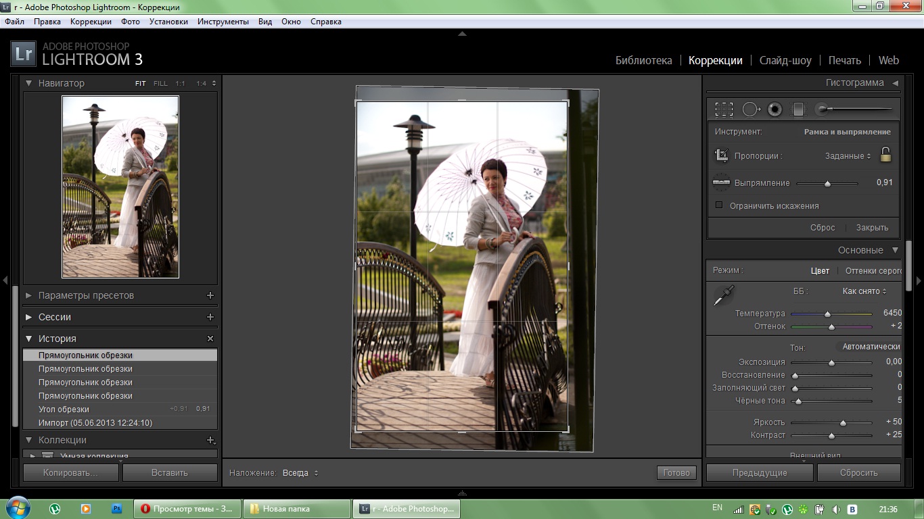This screenshot has width=924, height=519.
Task: Toggle the aspect ratio lock icon
Action: (885, 155)
